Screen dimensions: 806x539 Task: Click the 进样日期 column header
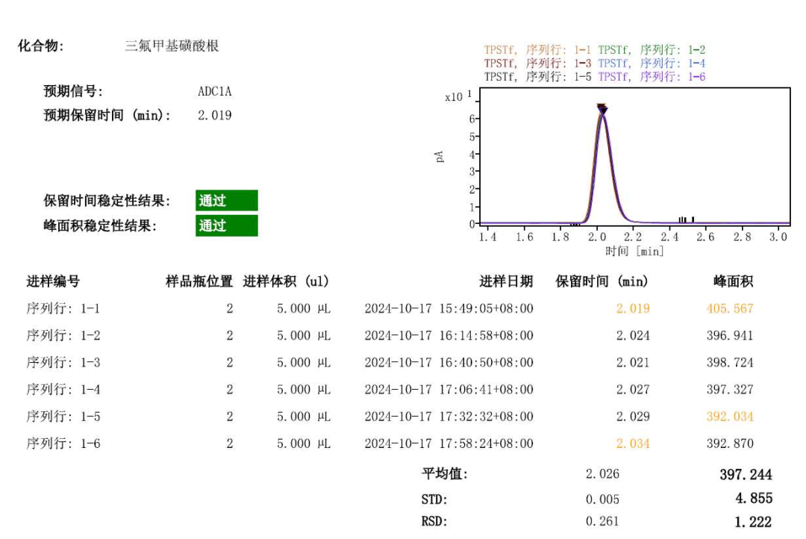(506, 281)
